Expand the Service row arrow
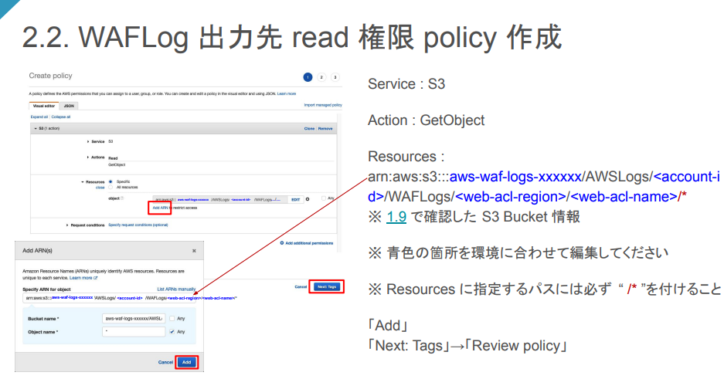Viewport: 724px width, 379px height. [x=88, y=141]
